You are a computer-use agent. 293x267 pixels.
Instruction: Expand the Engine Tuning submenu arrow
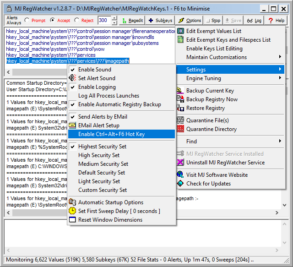[280, 77]
